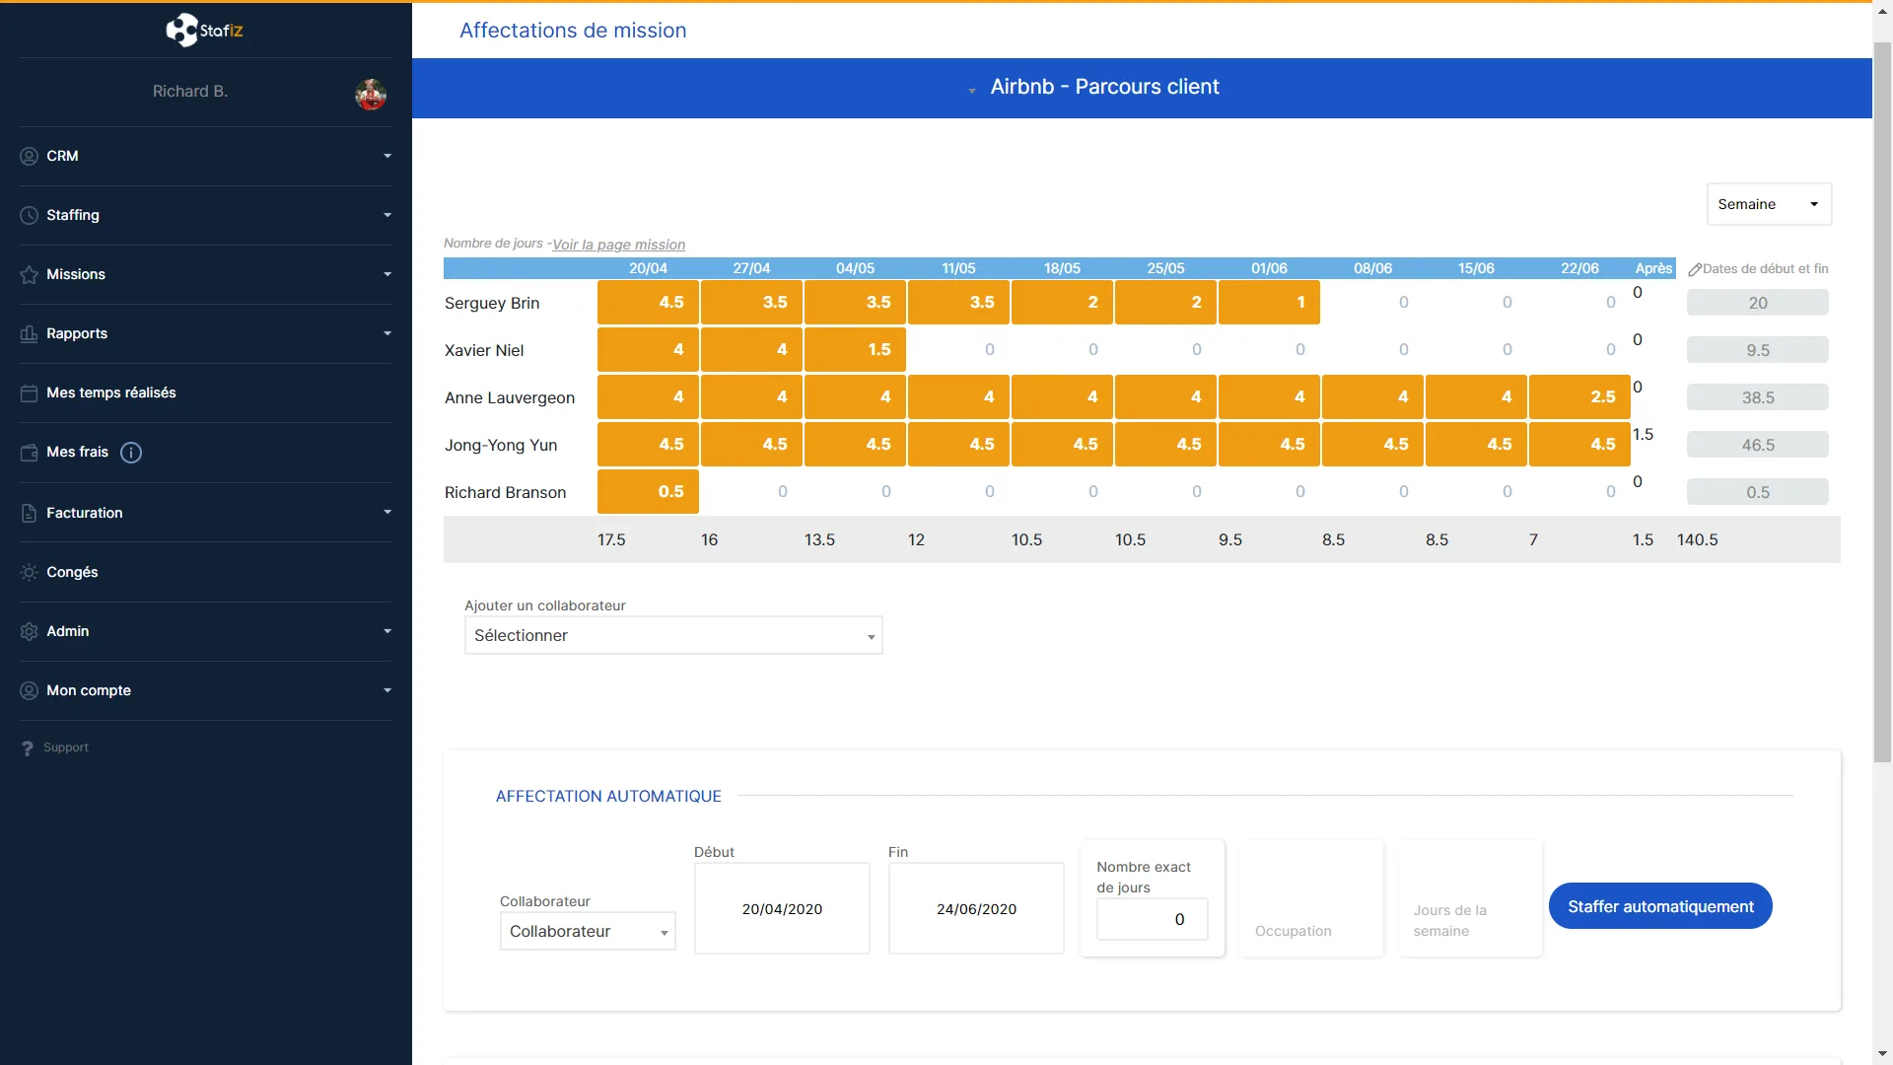Image resolution: width=1893 pixels, height=1065 pixels.
Task: Click the Nombre exact de jours field
Action: (1152, 919)
